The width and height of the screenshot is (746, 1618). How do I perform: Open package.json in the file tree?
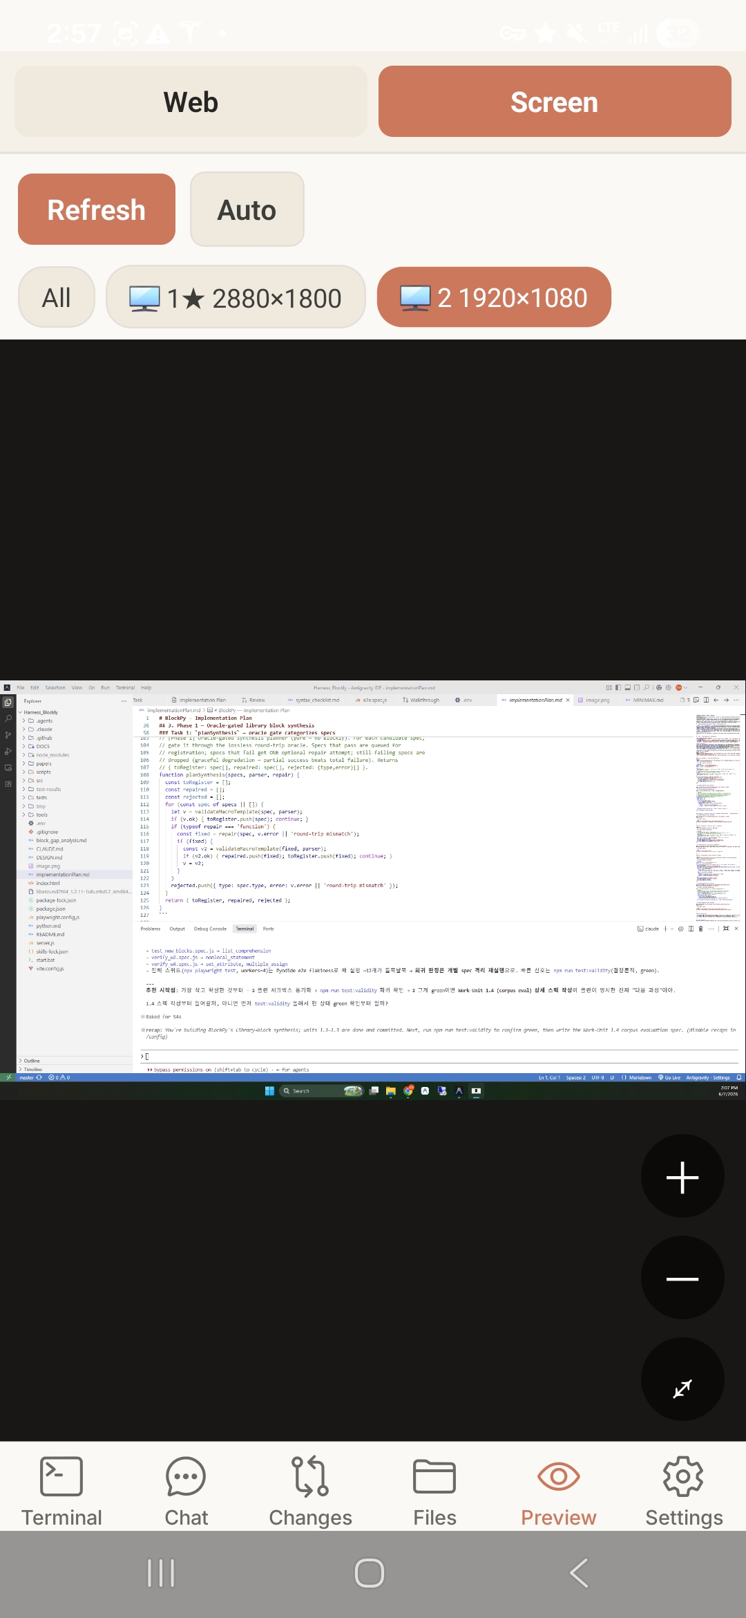[74, 909]
